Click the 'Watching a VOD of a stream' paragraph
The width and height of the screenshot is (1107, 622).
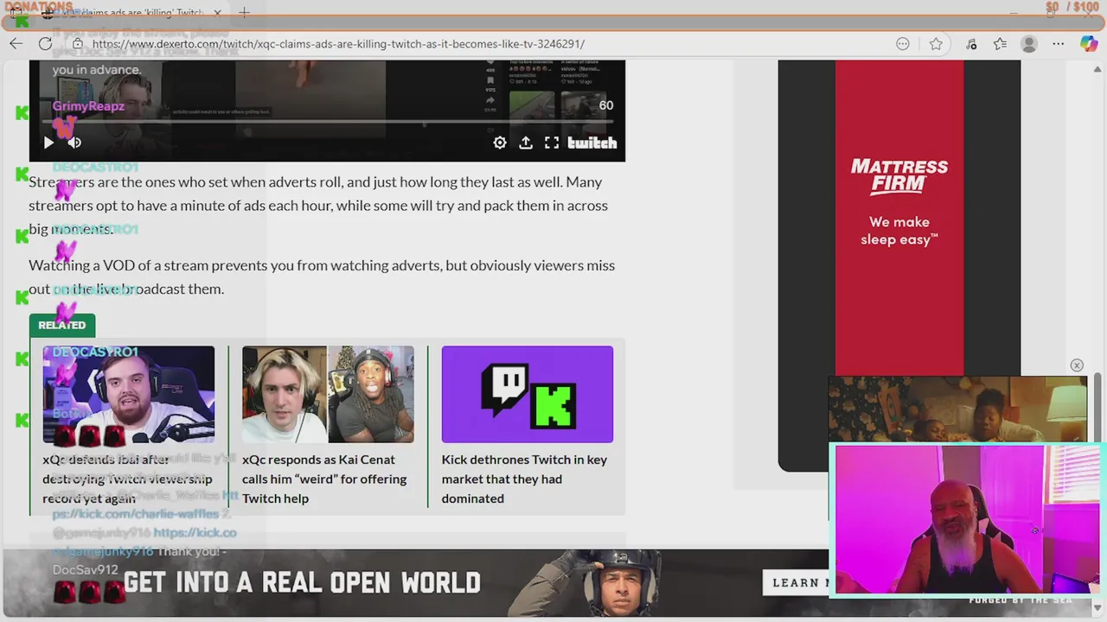click(322, 276)
